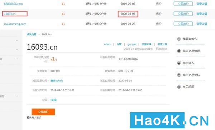The width and height of the screenshot is (215, 130).
Task: Open 域名转入 in the right sidebar
Action: point(188,63)
